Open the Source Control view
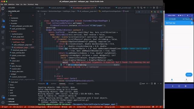This screenshot has width=194, height=109. point(3,20)
